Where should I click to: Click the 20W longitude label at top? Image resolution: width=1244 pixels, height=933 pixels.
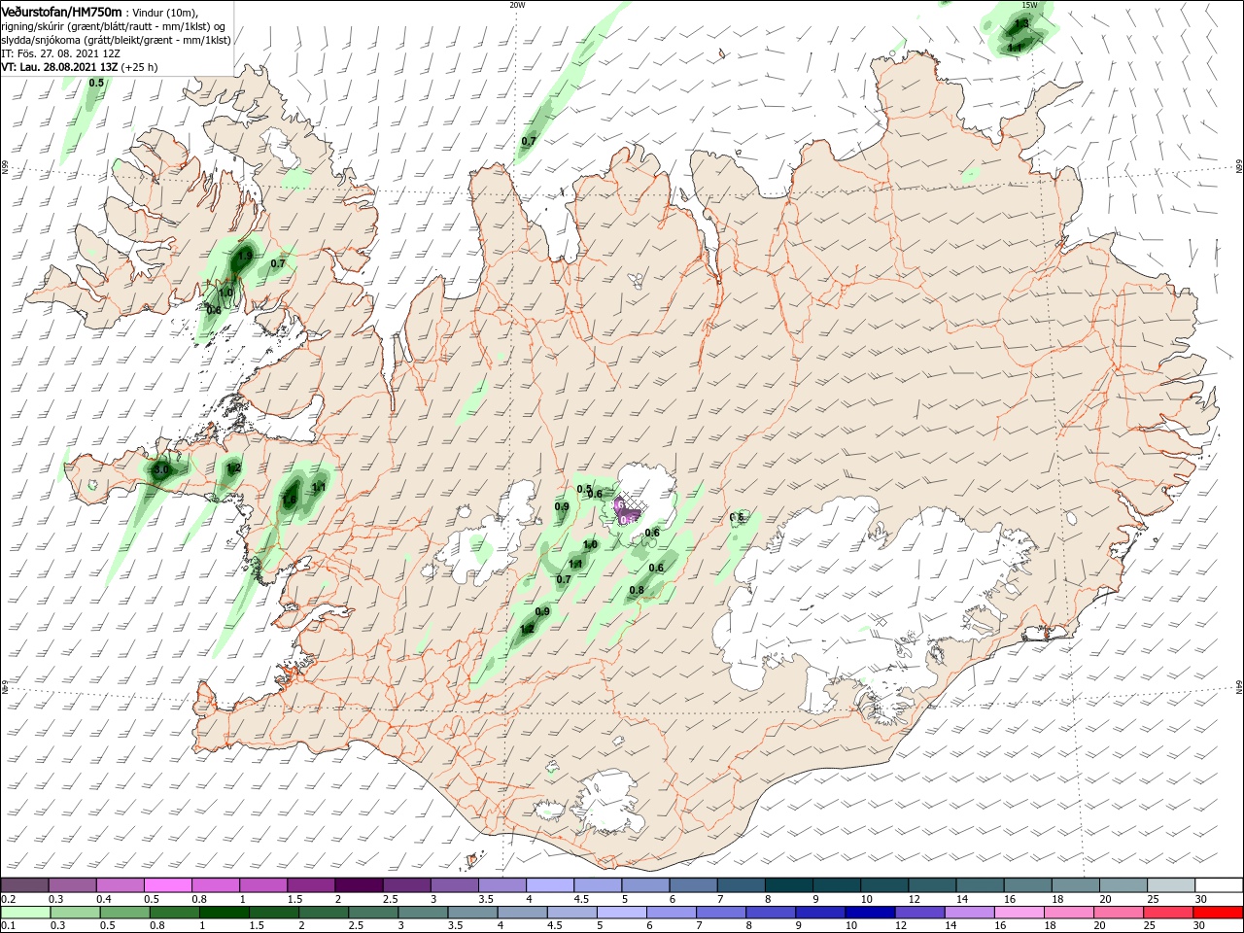click(517, 5)
